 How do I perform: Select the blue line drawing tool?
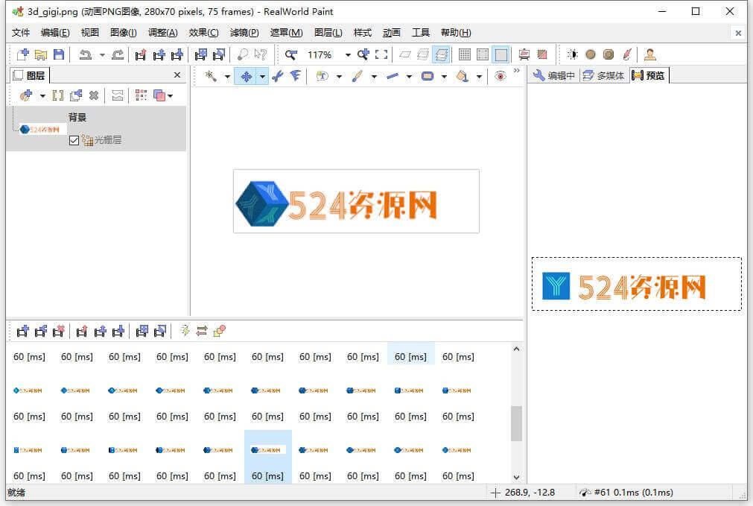click(393, 76)
